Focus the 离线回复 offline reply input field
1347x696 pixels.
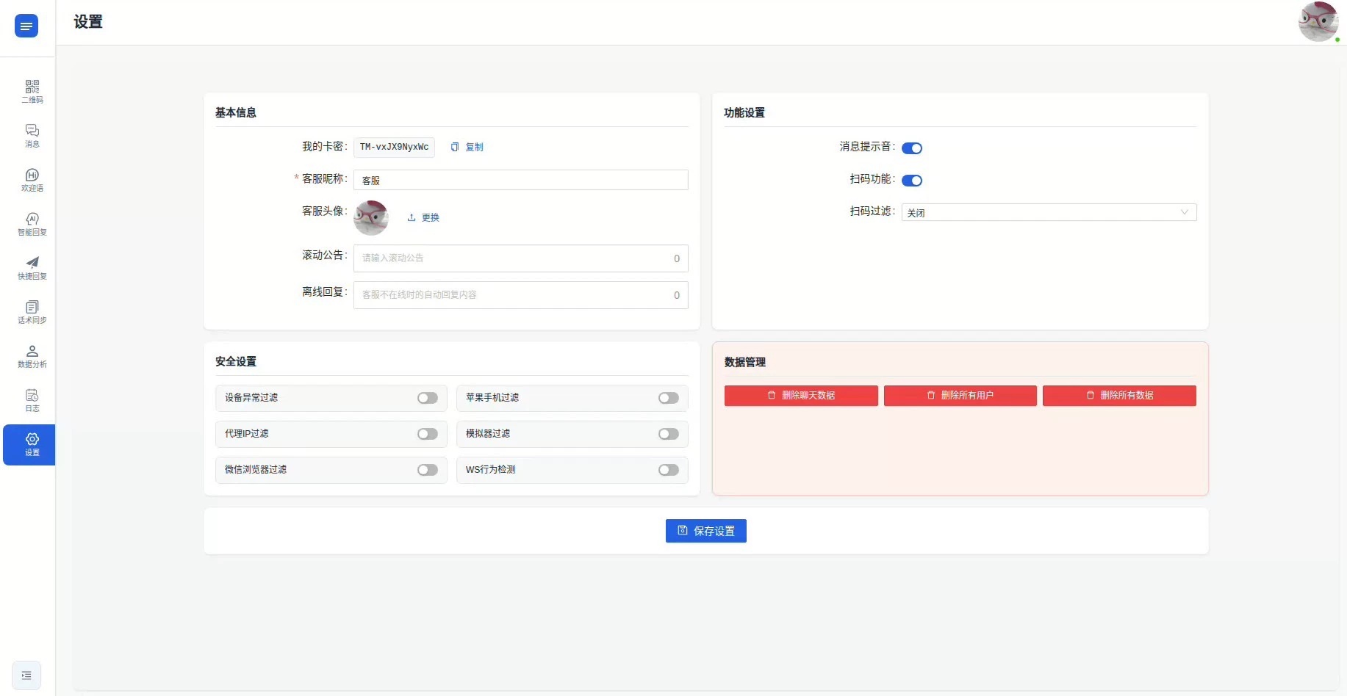pos(521,295)
